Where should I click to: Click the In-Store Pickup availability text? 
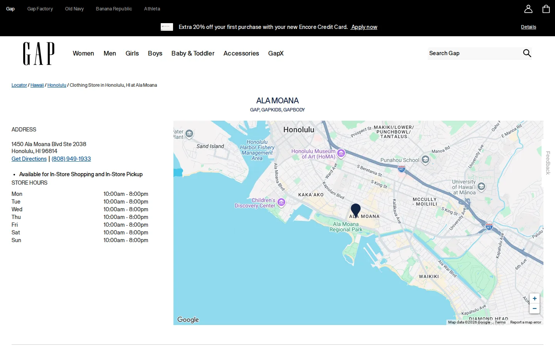coord(81,174)
